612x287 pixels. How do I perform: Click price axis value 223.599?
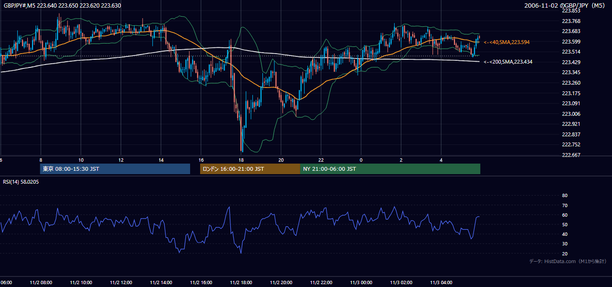point(571,42)
